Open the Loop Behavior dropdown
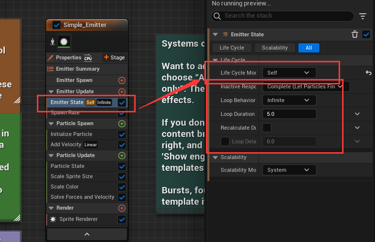The height and width of the screenshot is (242, 375). [x=288, y=100]
